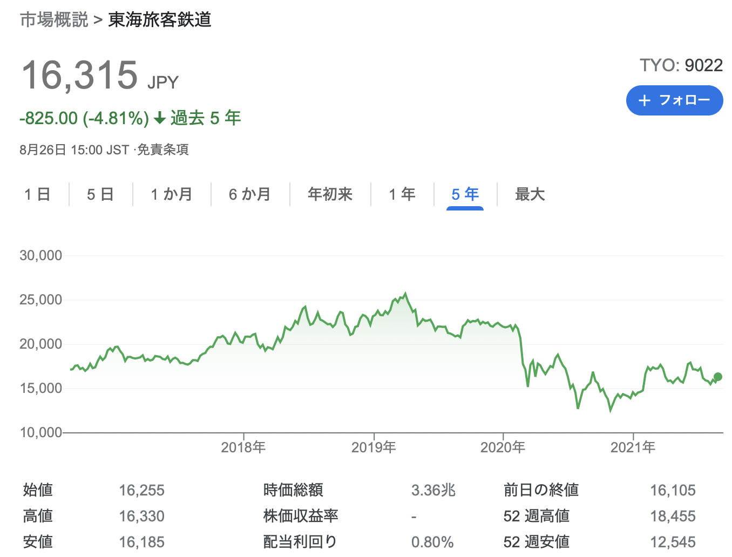Click the price 16,315 heading
This screenshot has height=557, width=732.
(80, 75)
